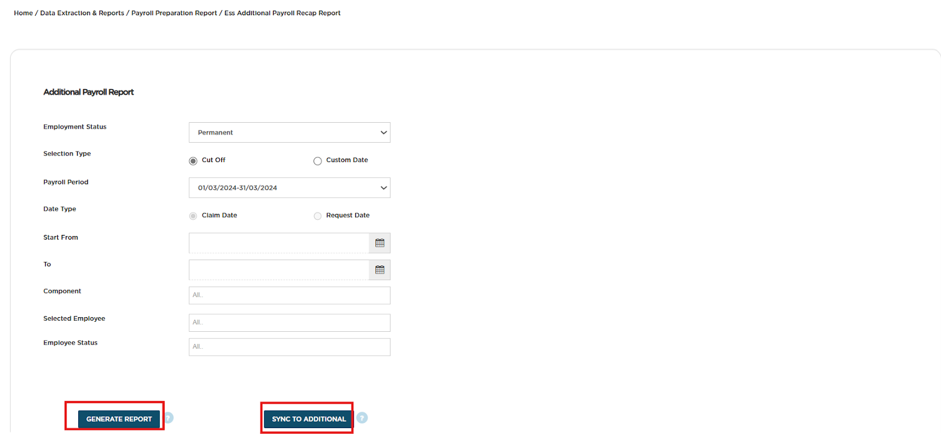This screenshot has height=434, width=941.
Task: Select the Cut Off radio button
Action: (193, 161)
